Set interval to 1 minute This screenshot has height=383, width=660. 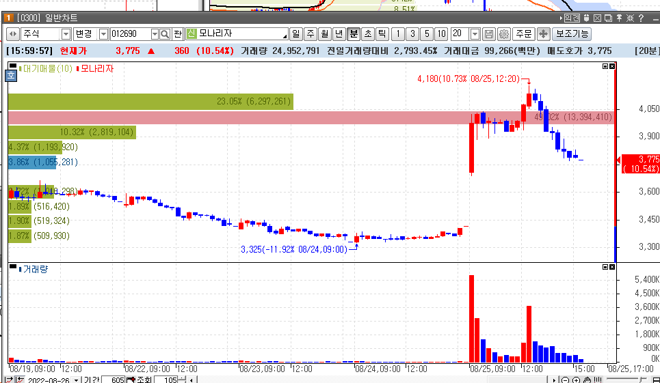click(x=398, y=34)
